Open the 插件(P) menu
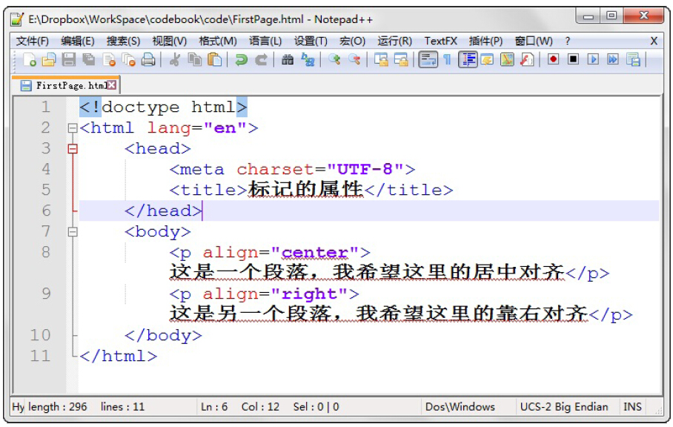This screenshot has height=427, width=673. tap(485, 41)
